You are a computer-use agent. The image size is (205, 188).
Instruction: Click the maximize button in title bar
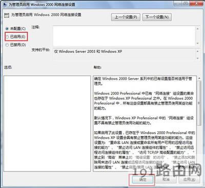186,3
